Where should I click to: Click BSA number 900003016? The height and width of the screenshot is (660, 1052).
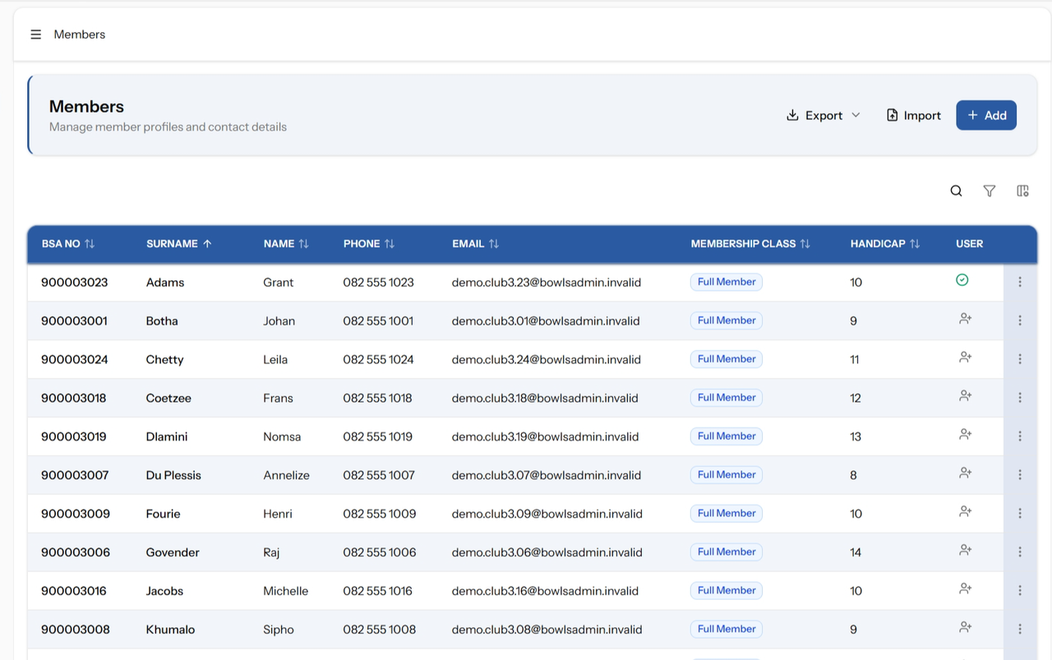pos(74,591)
